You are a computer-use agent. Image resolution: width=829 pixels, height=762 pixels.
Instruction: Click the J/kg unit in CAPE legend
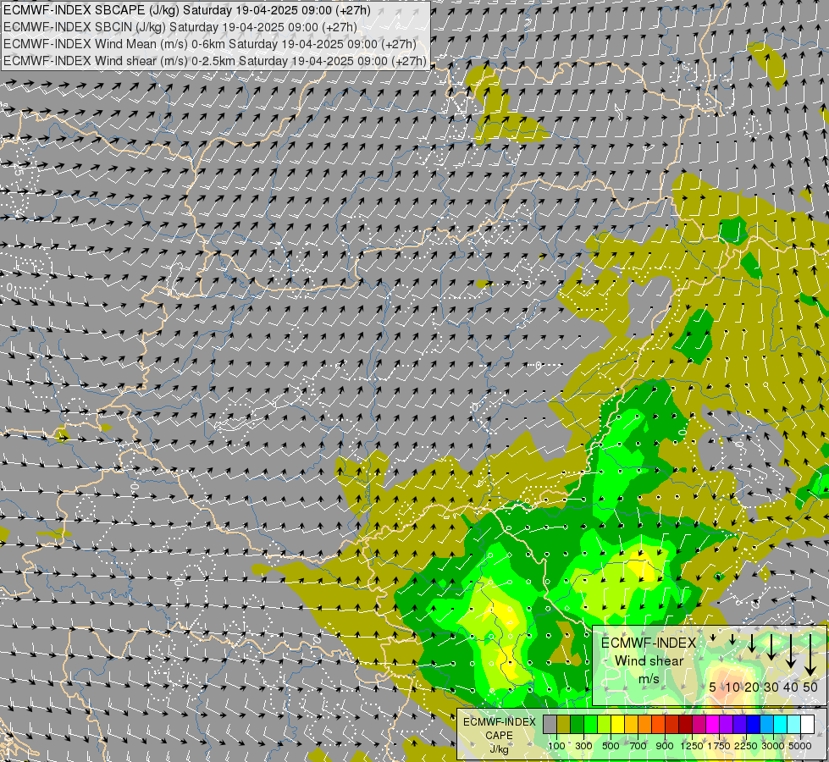click(499, 749)
